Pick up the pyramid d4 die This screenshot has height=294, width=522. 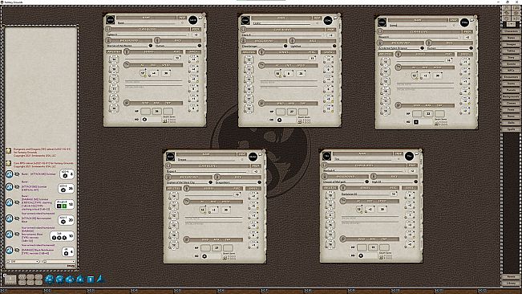coord(100,279)
